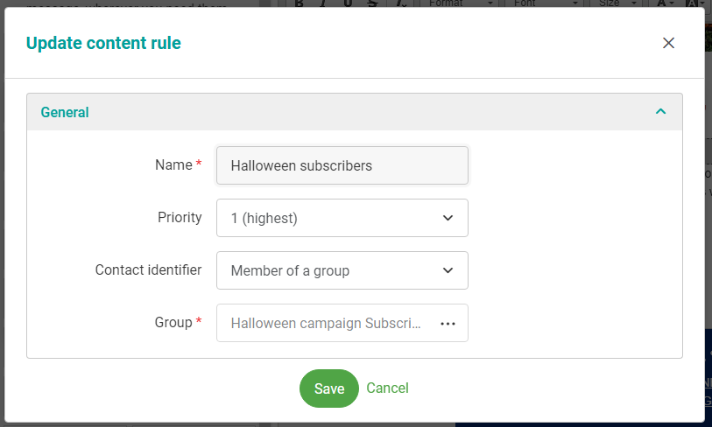
Task: Click the General section header label
Action: click(65, 112)
